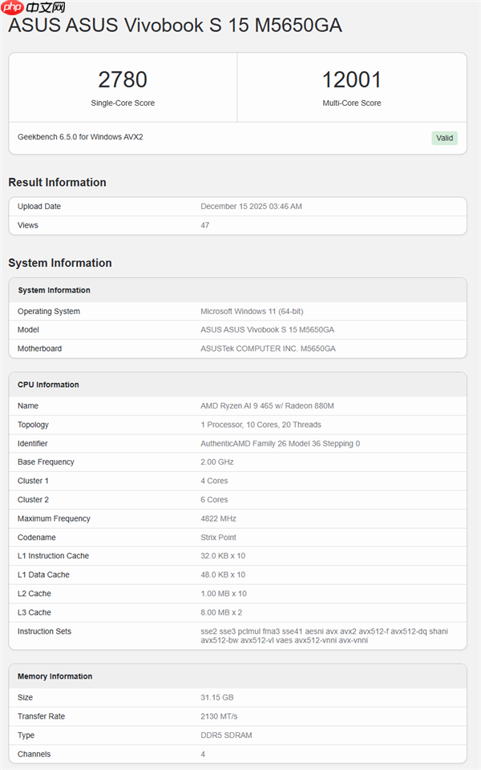Click the Memory Information table header
Screen dimensions: 481x770
55,676
